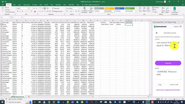Click the Format Painter tool
The image size is (185, 104).
[10, 12]
